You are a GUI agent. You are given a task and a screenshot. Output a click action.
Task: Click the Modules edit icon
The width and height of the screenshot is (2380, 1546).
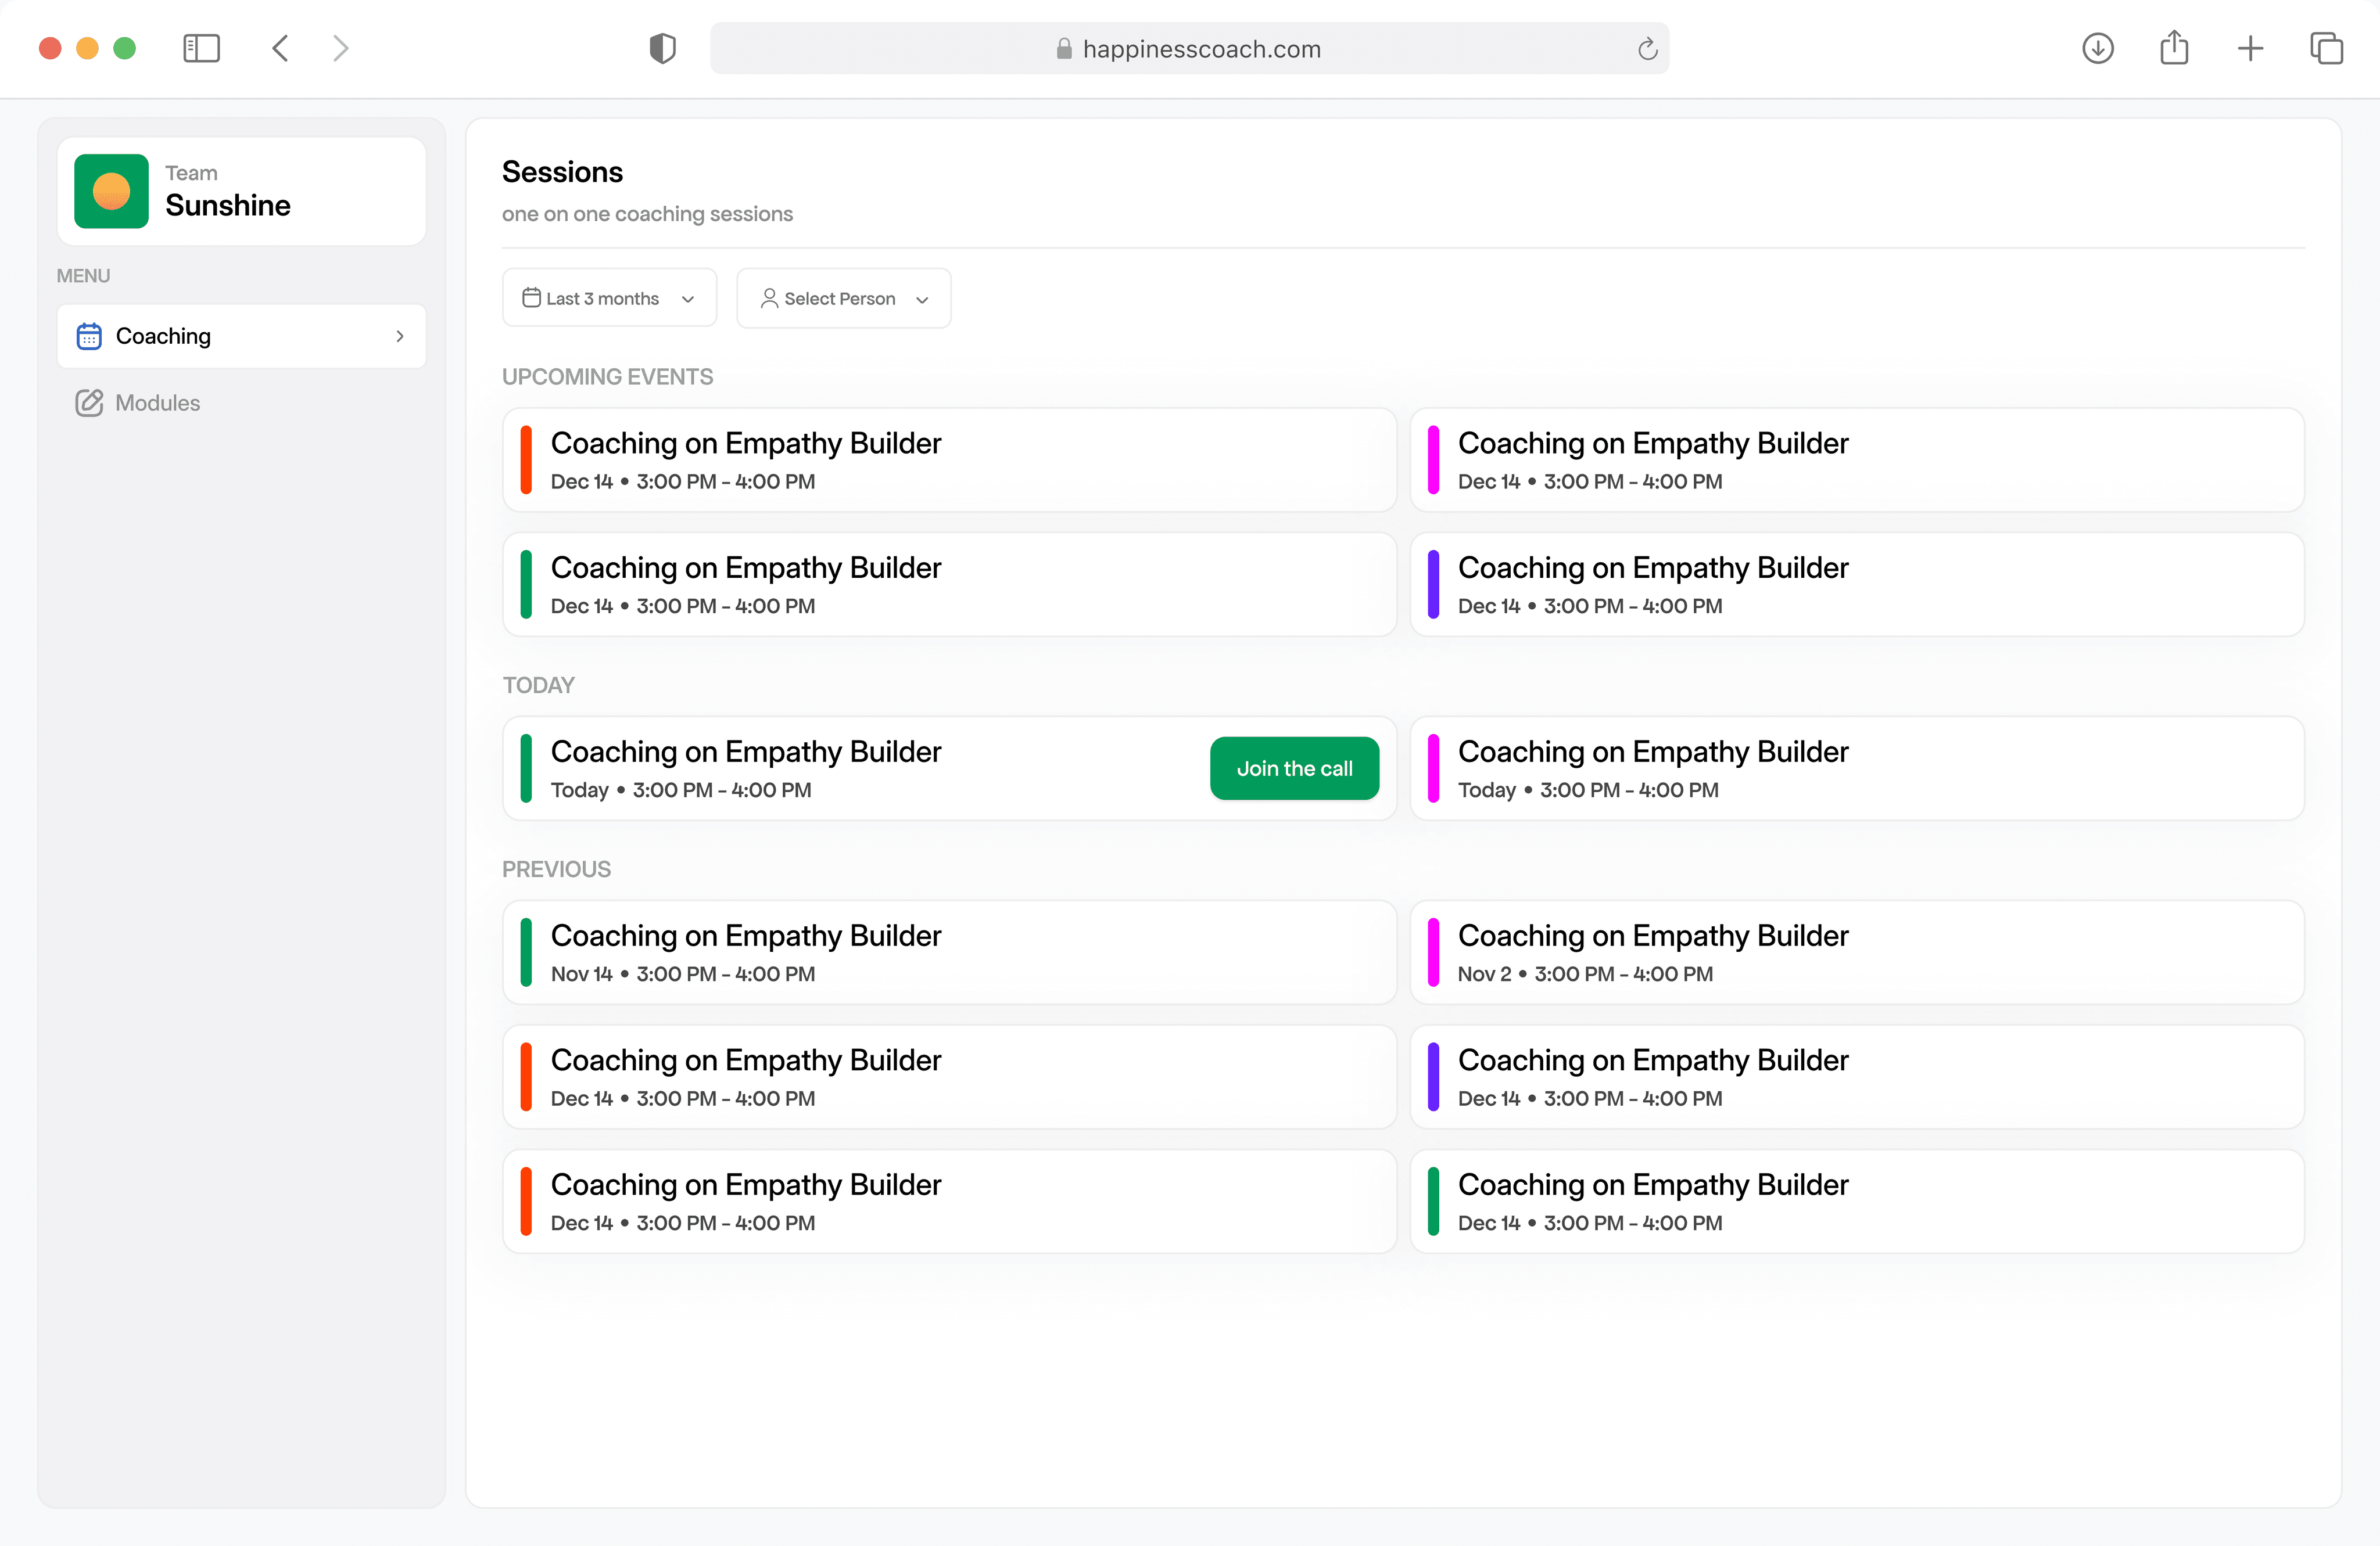coord(89,402)
